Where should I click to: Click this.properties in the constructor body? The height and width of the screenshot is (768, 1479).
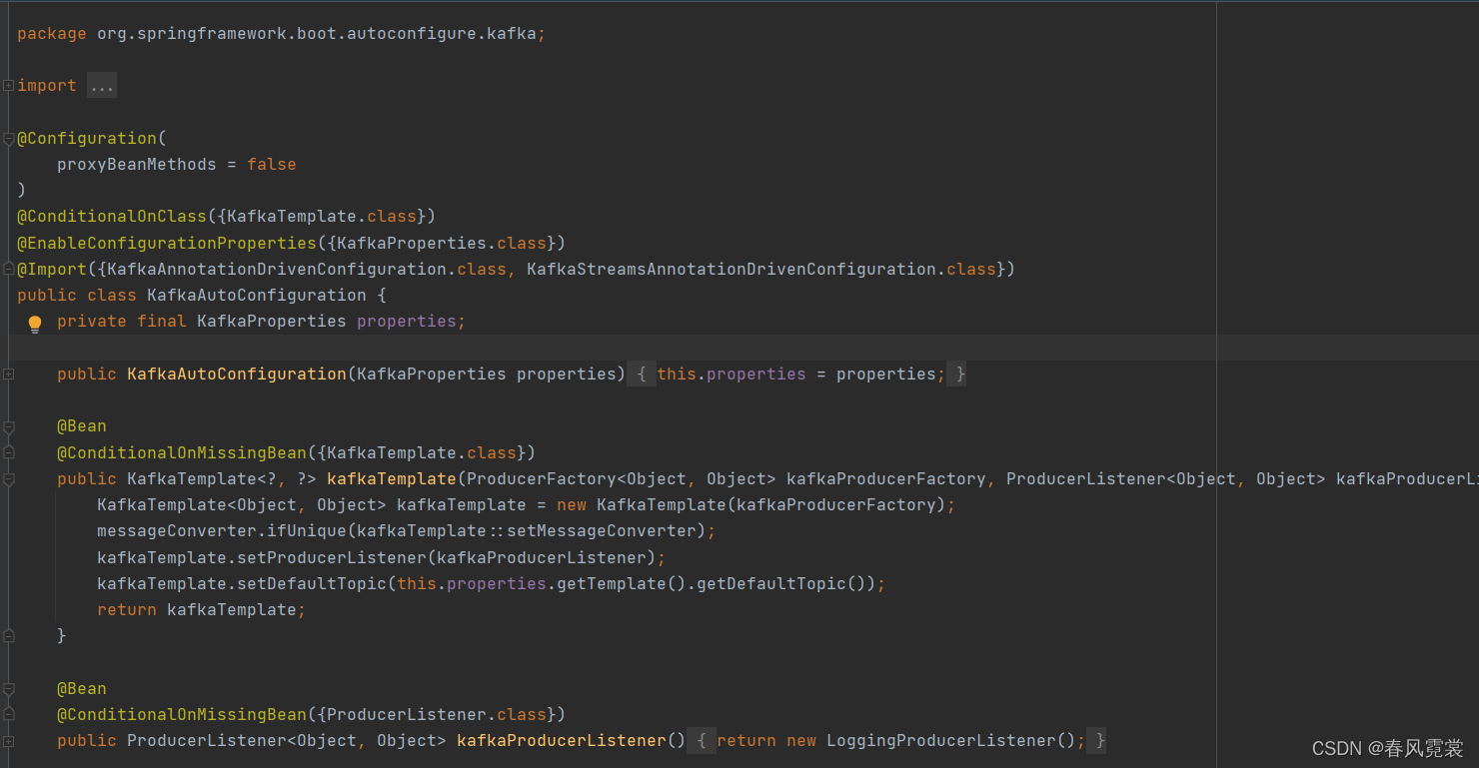pyautogui.click(x=732, y=374)
